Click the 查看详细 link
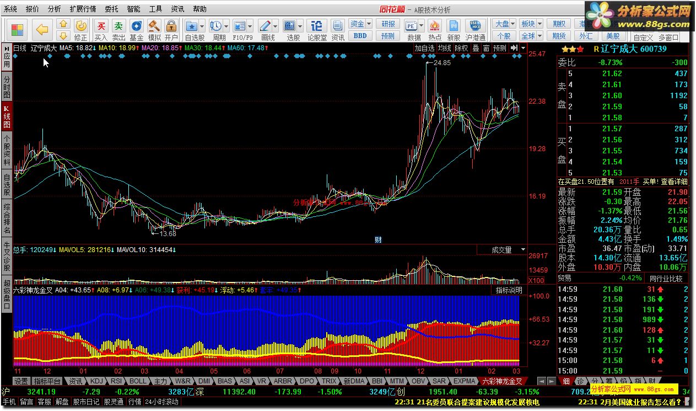Viewport: 696px width, 411px height. point(675,182)
